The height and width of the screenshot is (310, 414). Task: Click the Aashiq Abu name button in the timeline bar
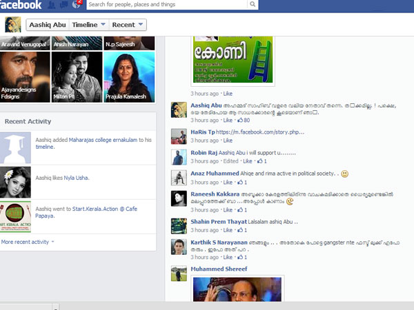tap(46, 25)
